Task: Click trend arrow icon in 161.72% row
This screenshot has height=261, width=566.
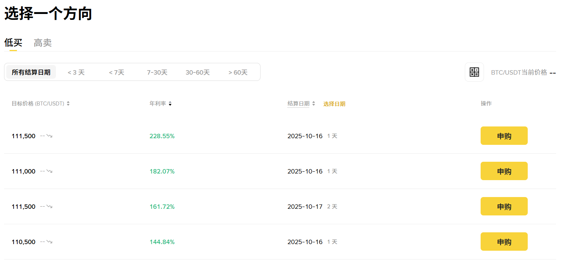Action: [x=49, y=207]
